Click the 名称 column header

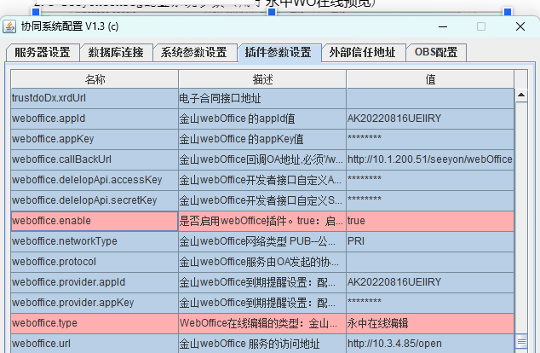(95, 79)
